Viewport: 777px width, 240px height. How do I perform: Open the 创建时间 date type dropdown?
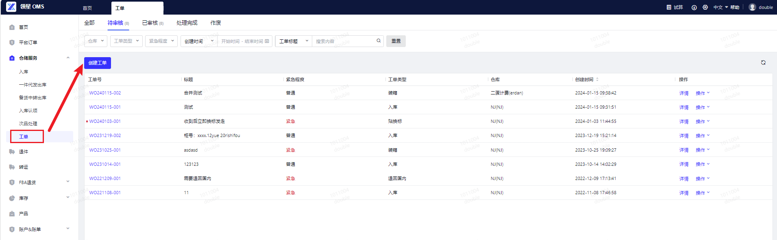pyautogui.click(x=199, y=41)
